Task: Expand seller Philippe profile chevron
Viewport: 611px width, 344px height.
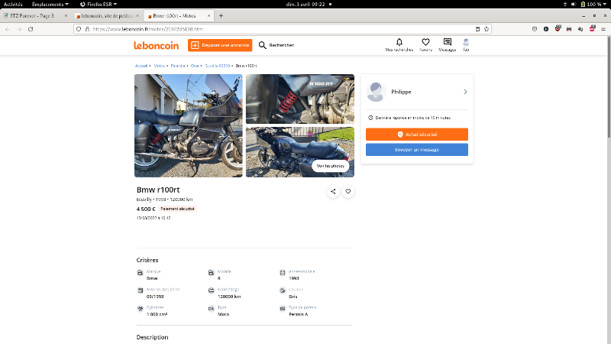Action: pos(465,92)
